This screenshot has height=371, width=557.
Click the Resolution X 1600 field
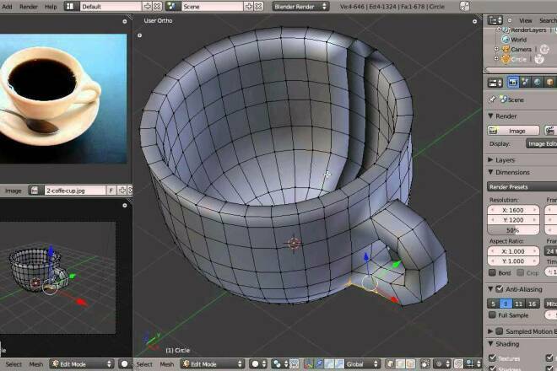512,209
